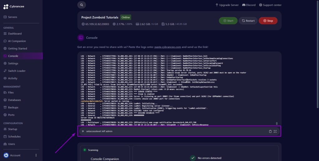Image resolution: width=319 pixels, height=161 pixels.
Task: Click the Backups icon
Action: point(5,107)
